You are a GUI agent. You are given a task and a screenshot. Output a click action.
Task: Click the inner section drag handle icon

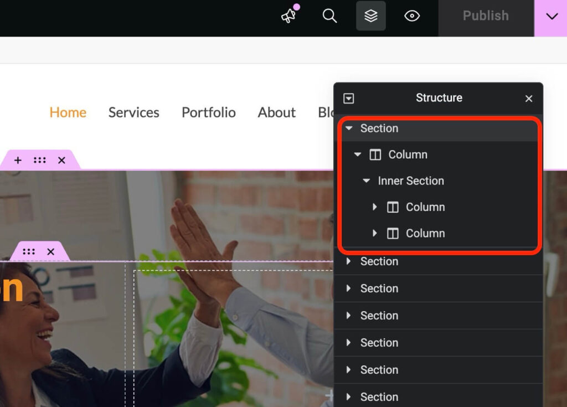click(29, 251)
